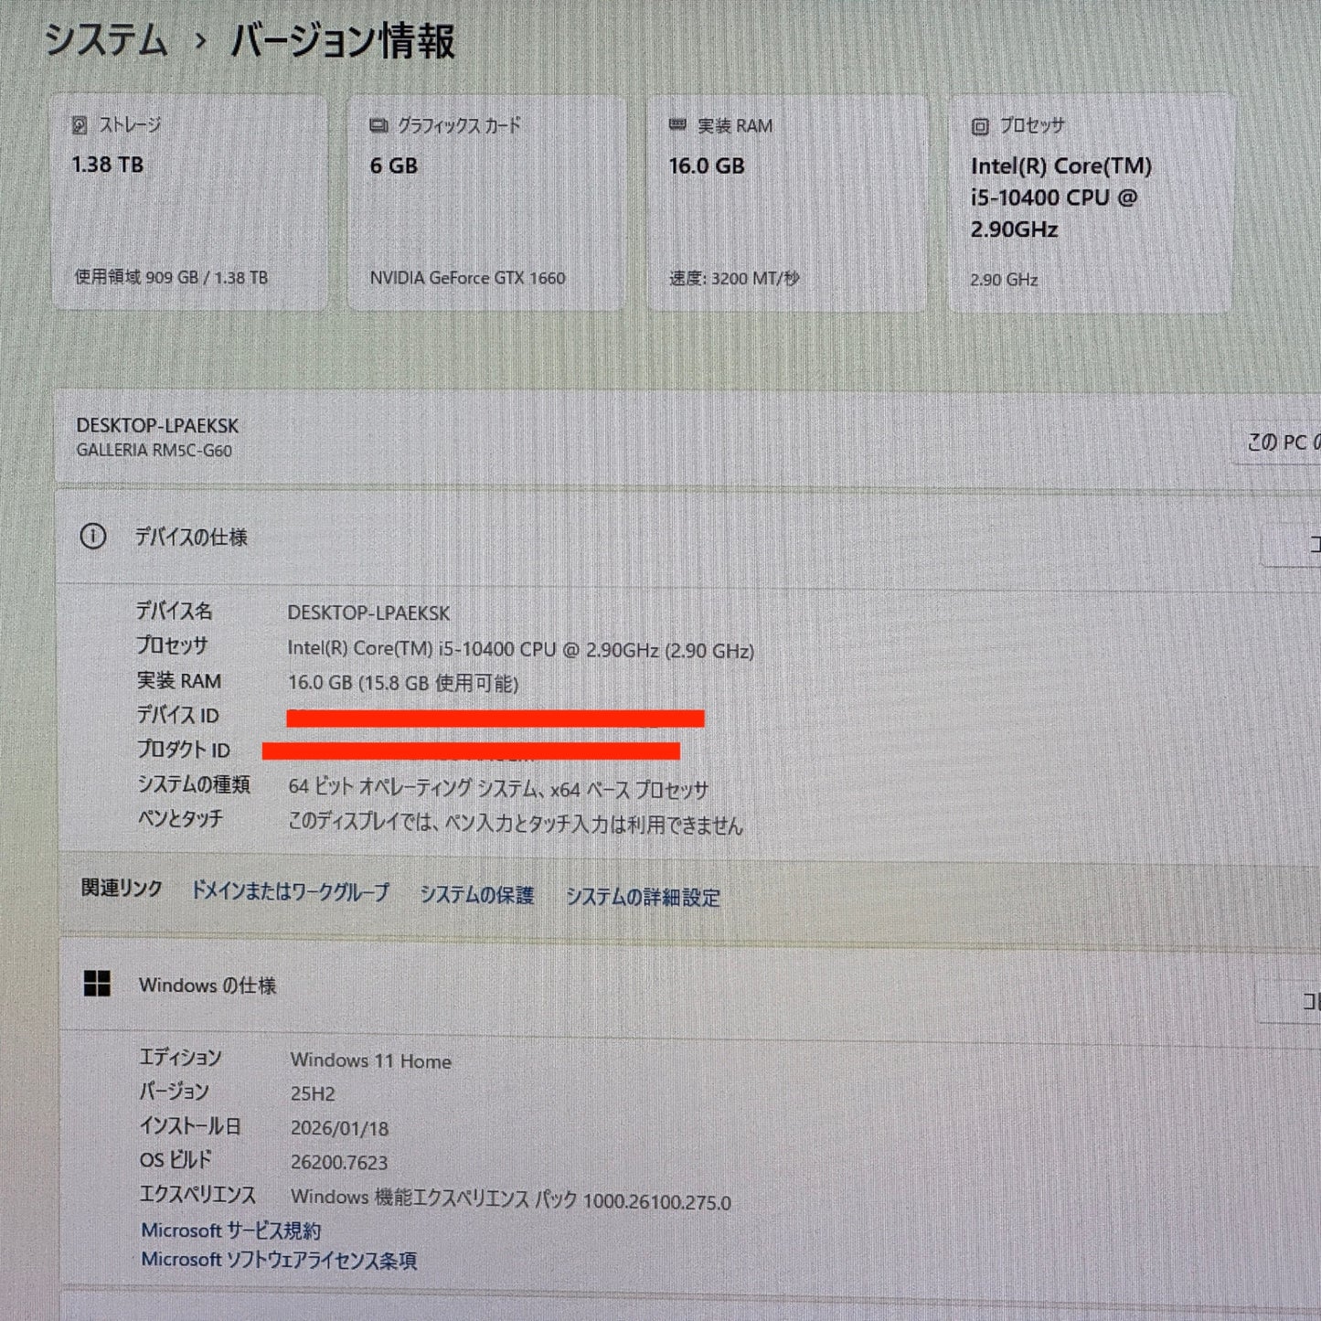
Task: Click the 実装 RAM memory icon
Action: point(677,125)
